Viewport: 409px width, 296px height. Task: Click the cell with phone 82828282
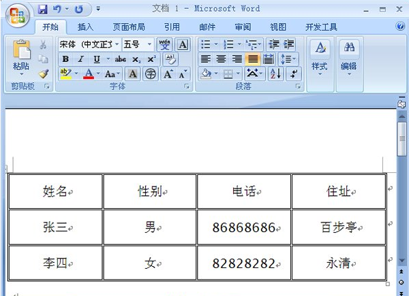243,263
